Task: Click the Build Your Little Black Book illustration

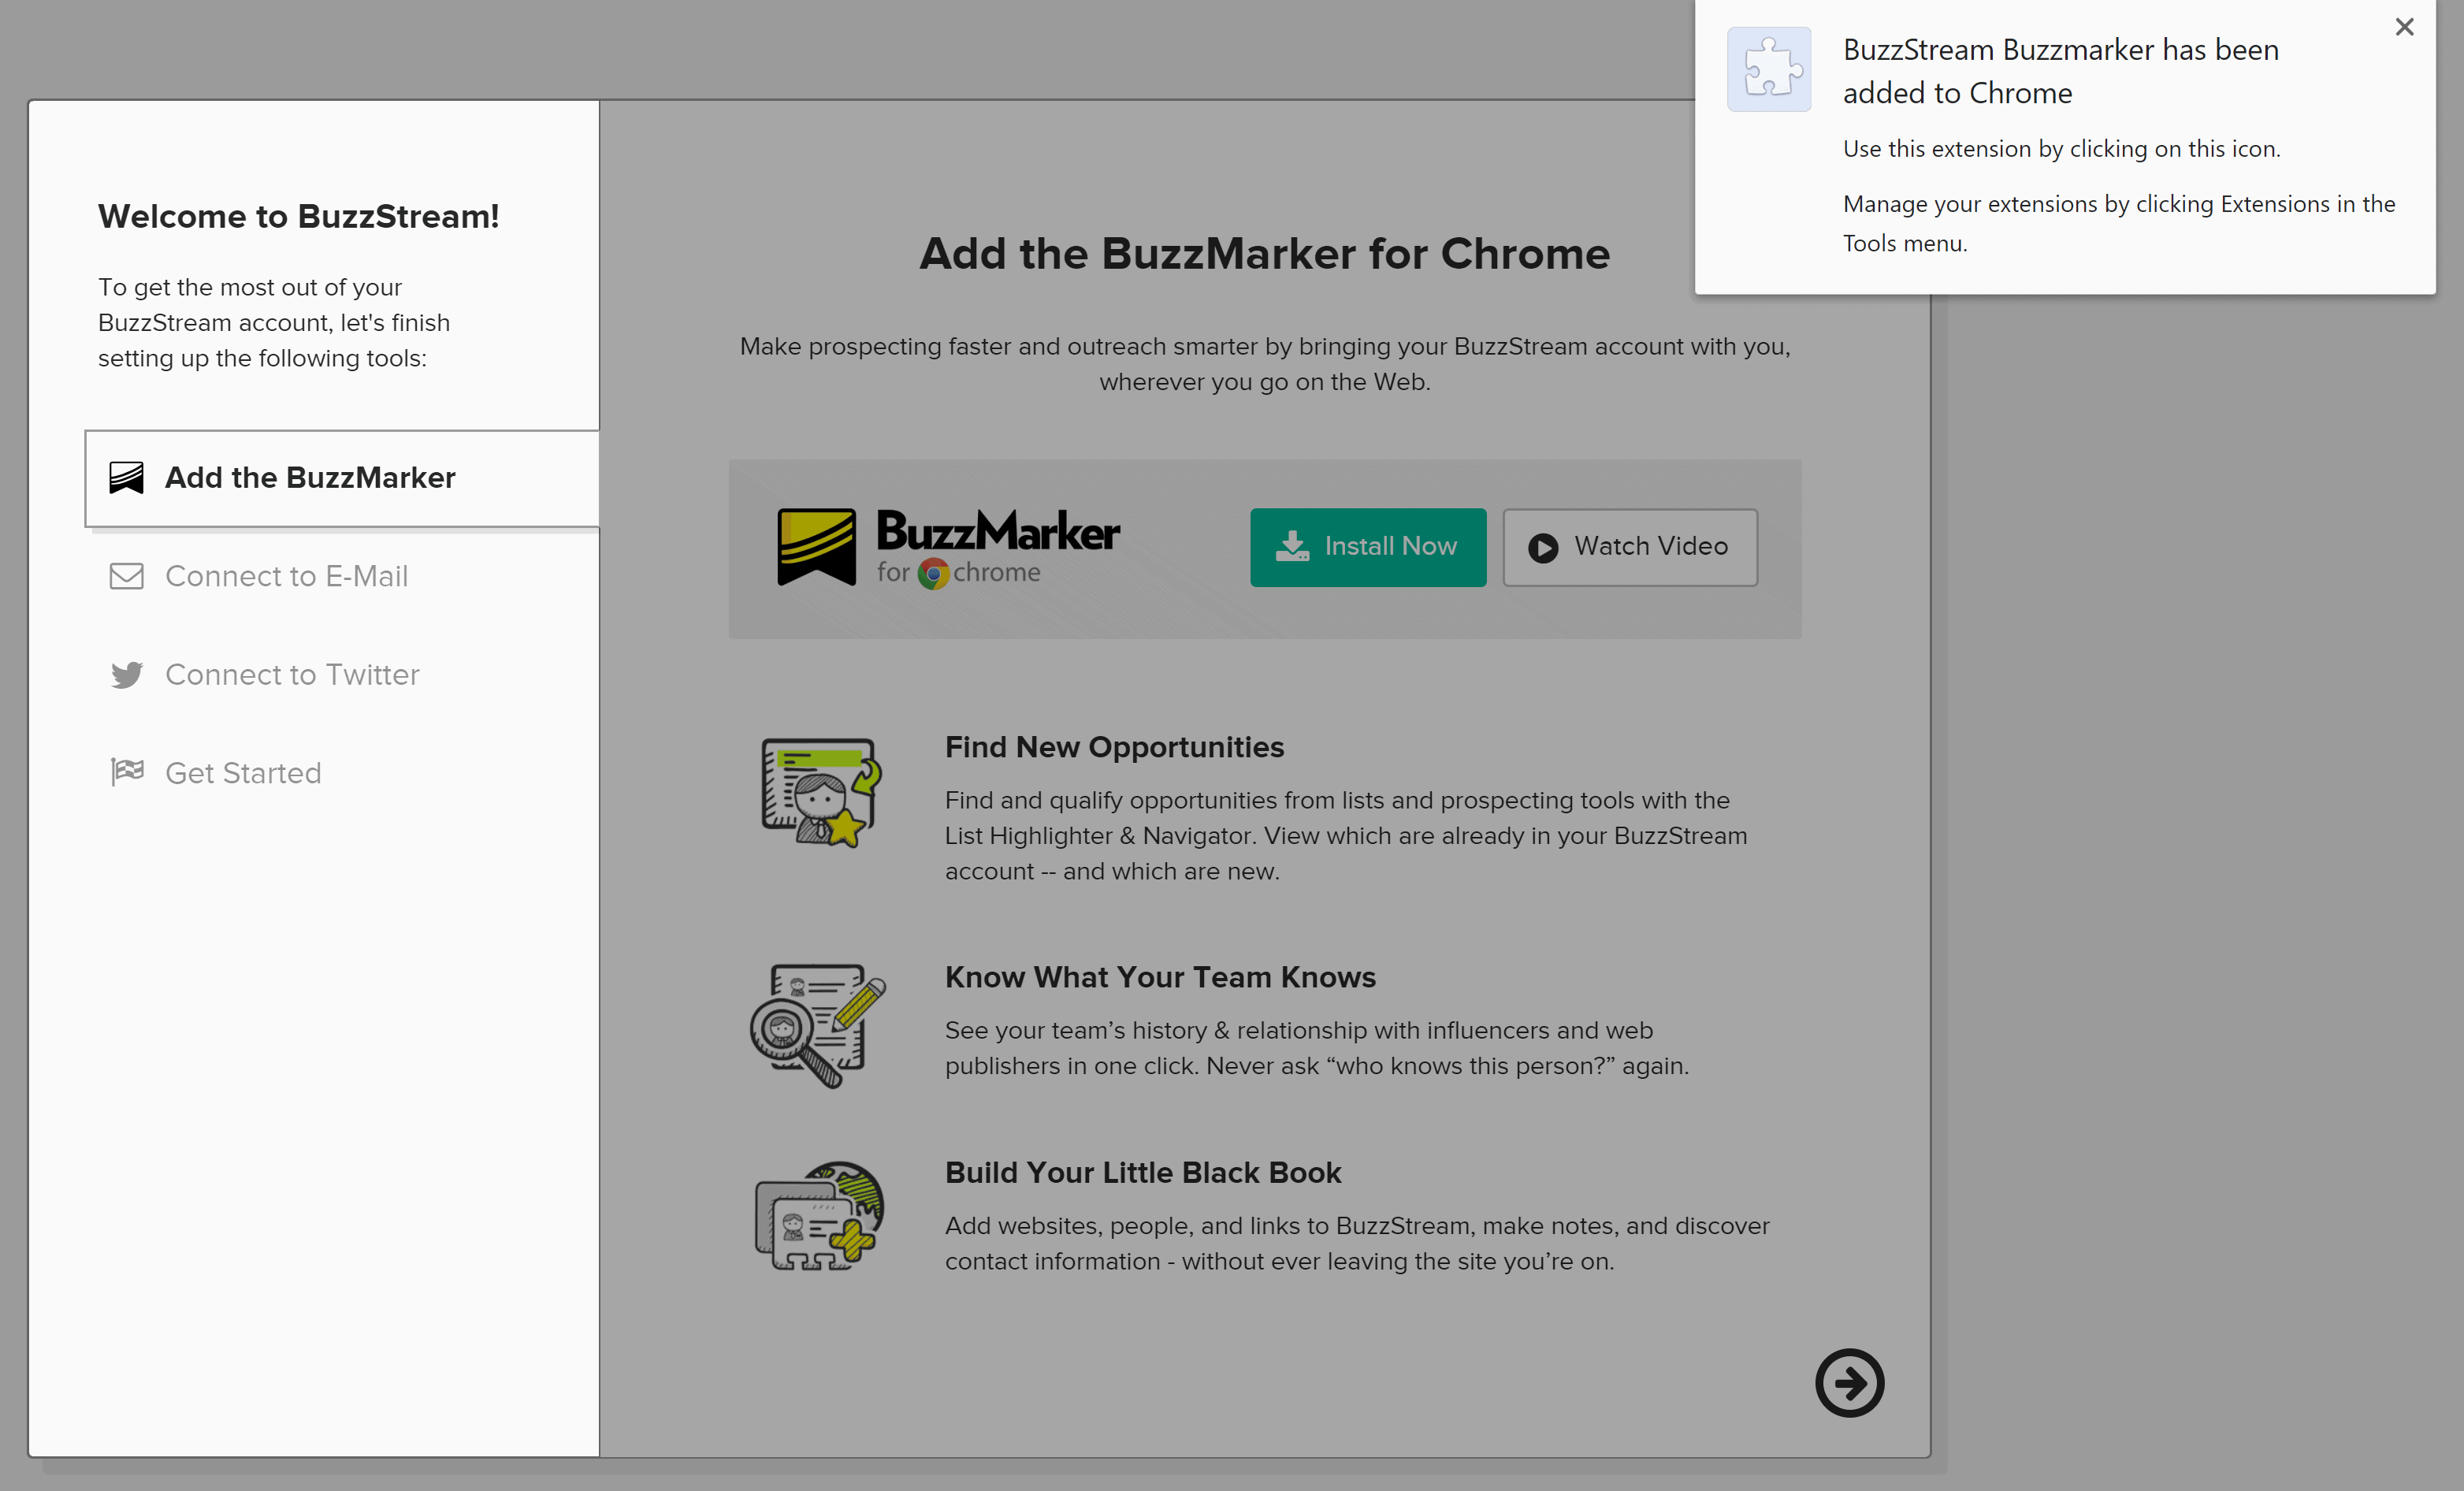Action: (819, 1216)
